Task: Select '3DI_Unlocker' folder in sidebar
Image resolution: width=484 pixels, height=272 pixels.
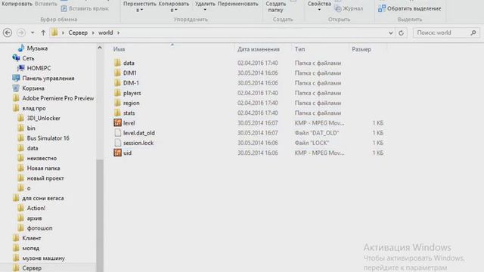Action: [x=44, y=118]
